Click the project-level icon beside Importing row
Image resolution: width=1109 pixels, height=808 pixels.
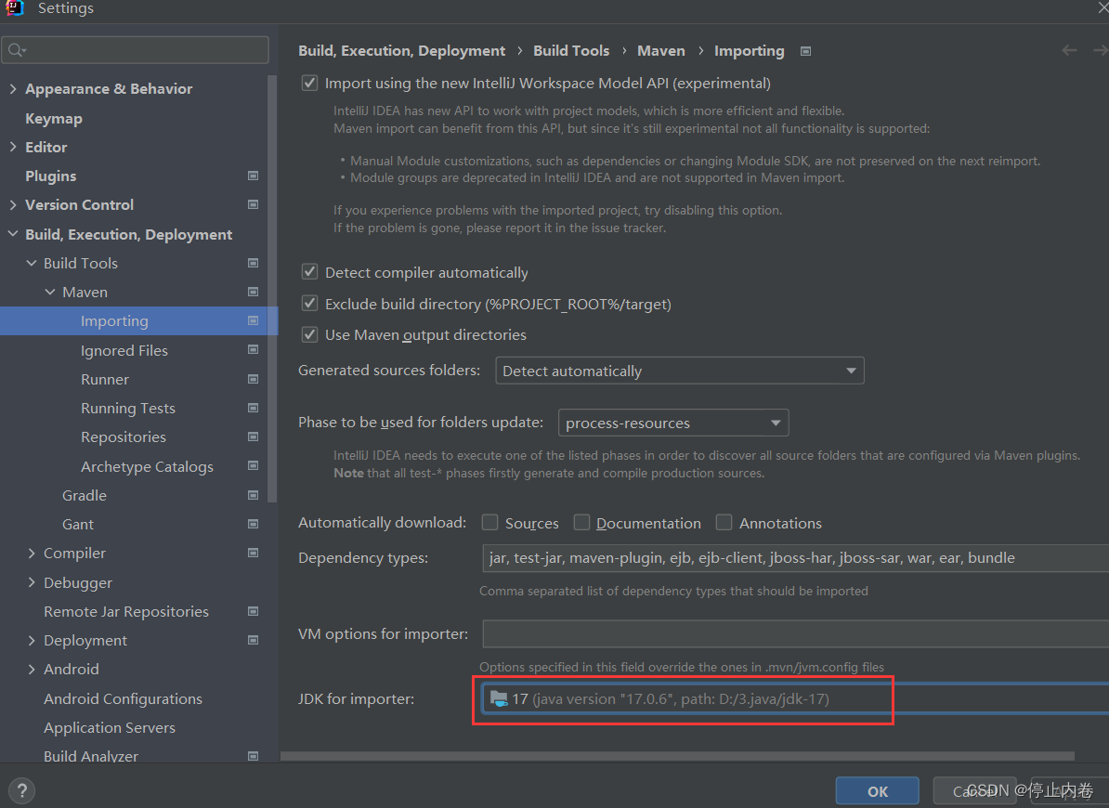click(254, 321)
